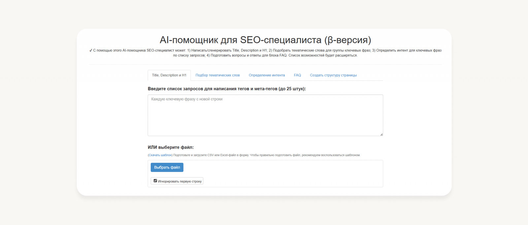The height and width of the screenshot is (225, 528).
Task: Click the description paragraph about assistant capabilities
Action: click(x=265, y=53)
